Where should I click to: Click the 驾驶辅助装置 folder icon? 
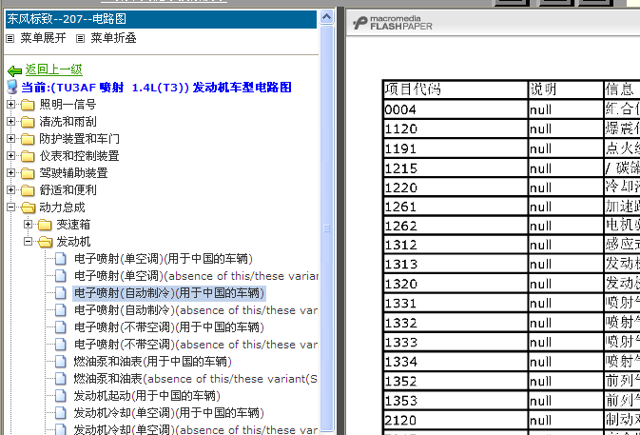click(x=28, y=173)
